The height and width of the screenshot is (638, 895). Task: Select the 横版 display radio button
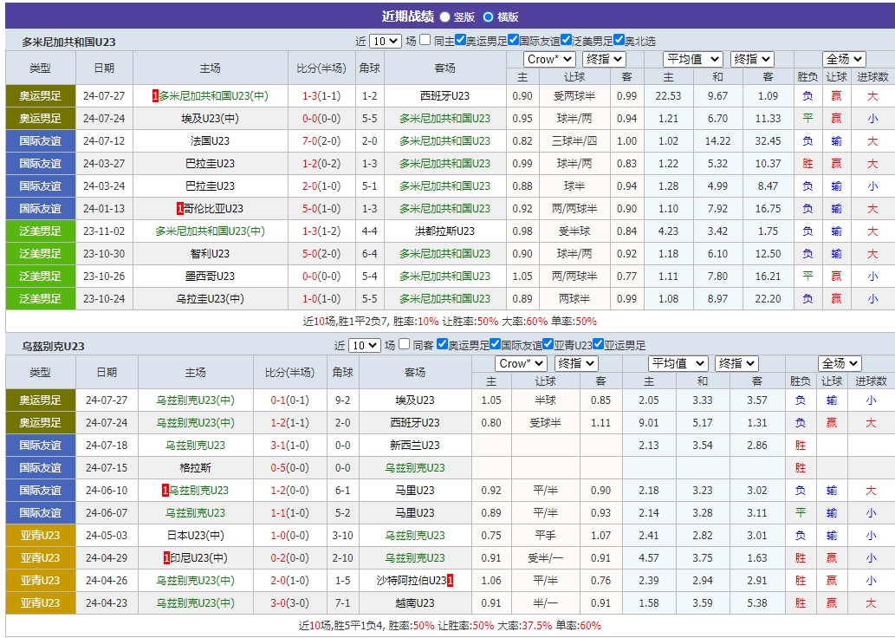(489, 15)
